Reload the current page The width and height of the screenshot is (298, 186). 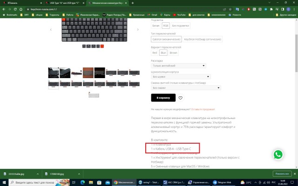tap(15, 9)
